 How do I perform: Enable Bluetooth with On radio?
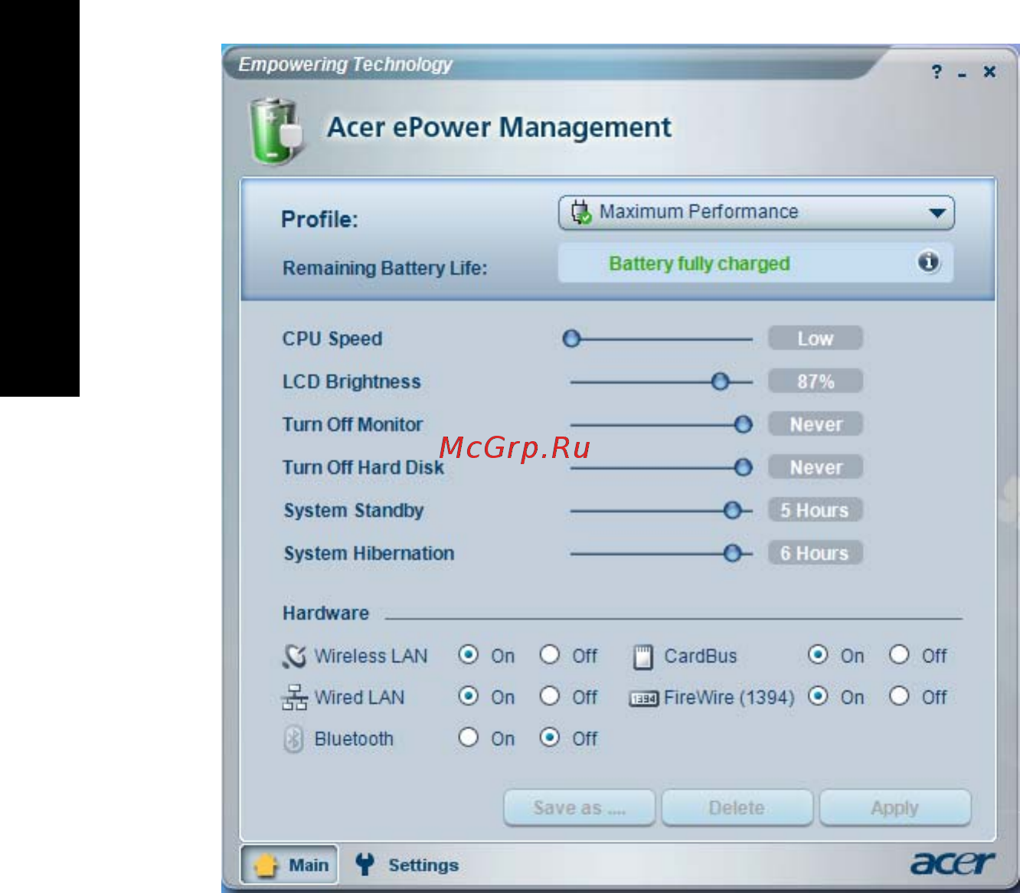(x=468, y=738)
